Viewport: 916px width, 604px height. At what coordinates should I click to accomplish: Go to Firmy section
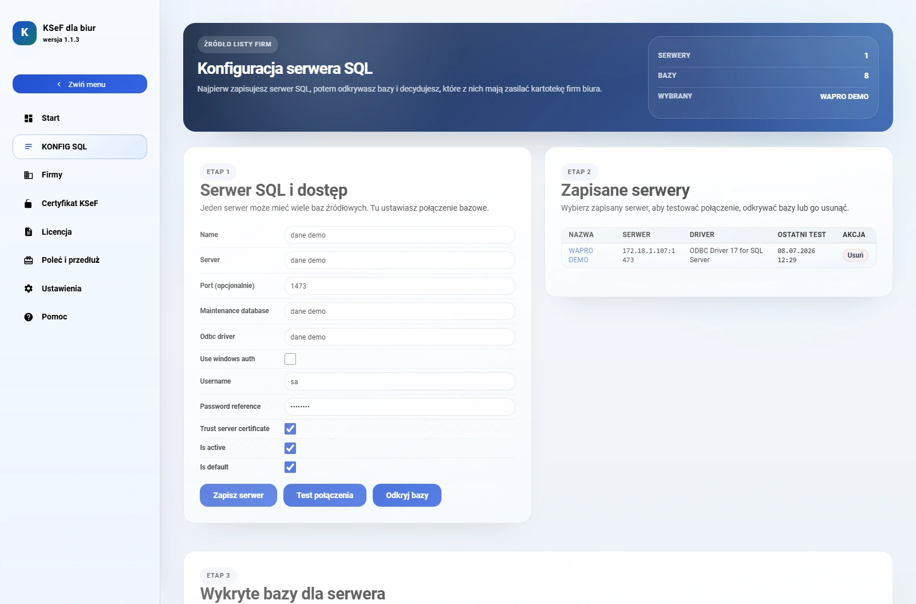80,175
